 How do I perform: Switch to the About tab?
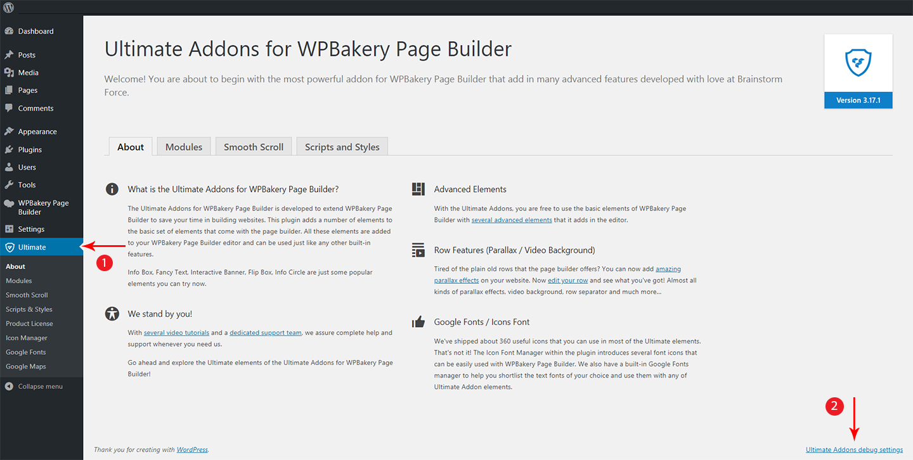131,146
